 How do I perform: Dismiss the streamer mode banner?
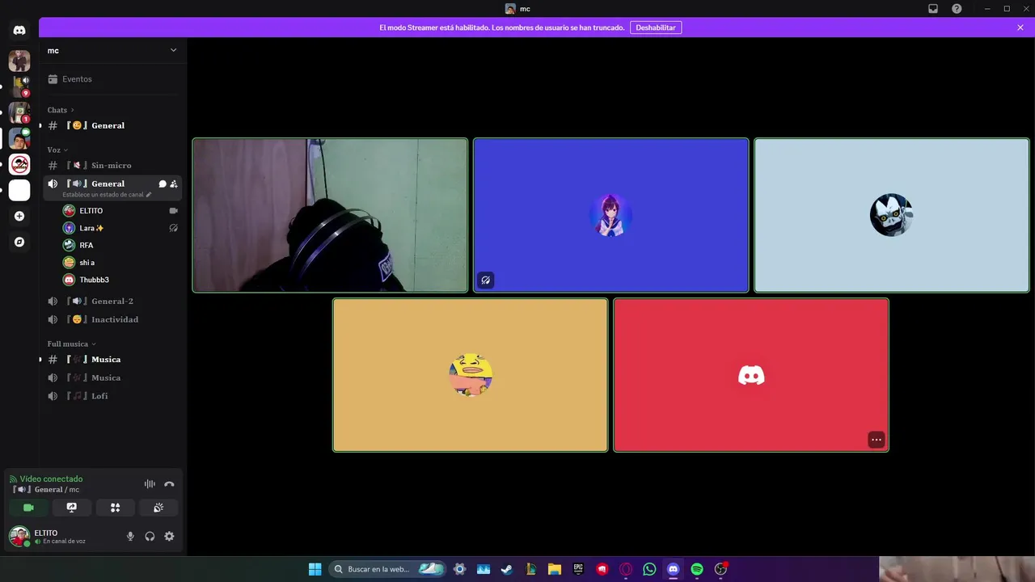1020,27
